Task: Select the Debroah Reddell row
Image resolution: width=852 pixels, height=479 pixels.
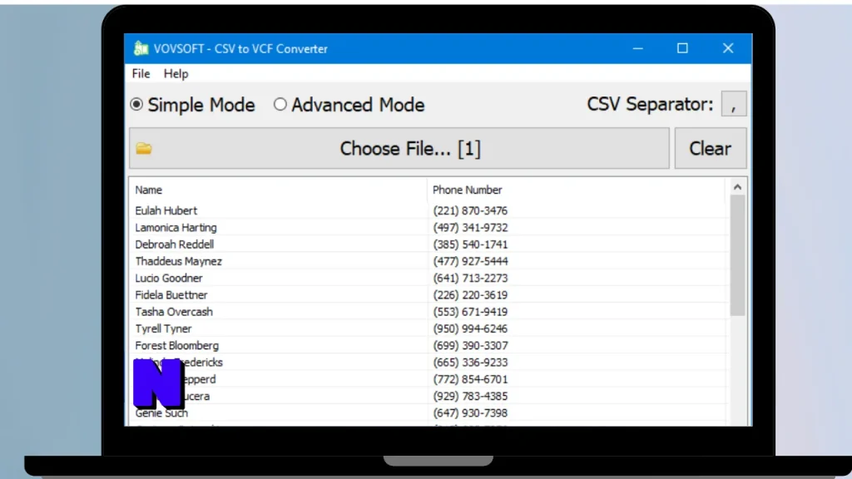Action: (429, 244)
